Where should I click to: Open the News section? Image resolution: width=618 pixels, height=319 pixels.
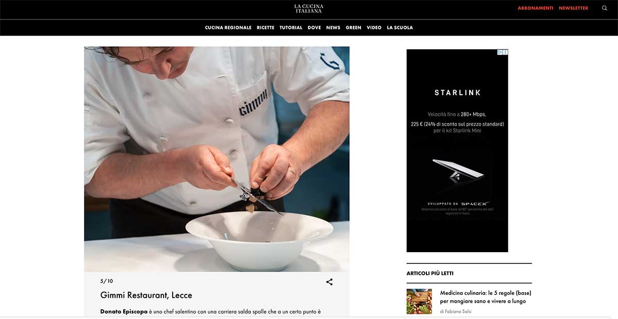(333, 28)
